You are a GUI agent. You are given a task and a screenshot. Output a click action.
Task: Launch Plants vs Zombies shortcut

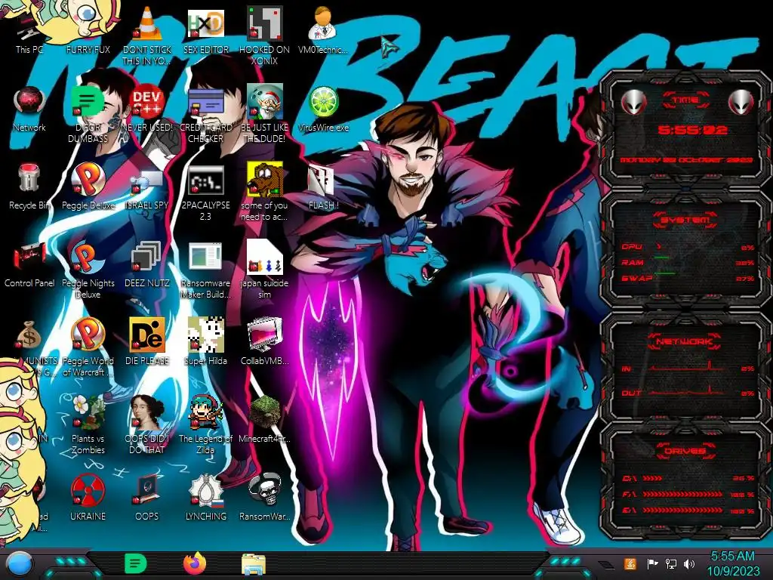tap(88, 424)
